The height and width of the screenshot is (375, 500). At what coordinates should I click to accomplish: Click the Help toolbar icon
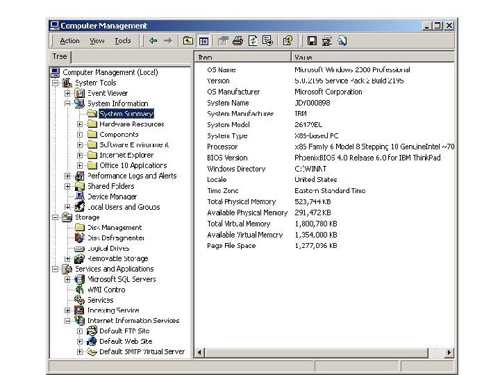click(x=287, y=41)
